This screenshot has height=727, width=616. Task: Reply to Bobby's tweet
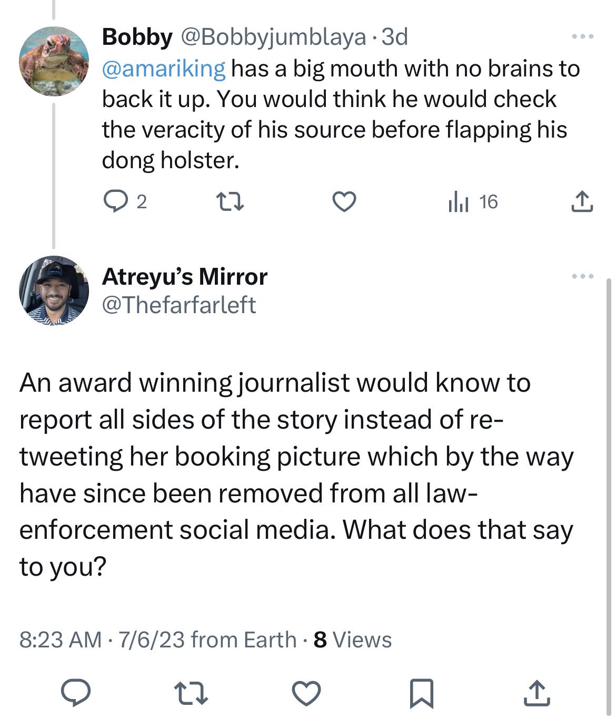tap(113, 201)
